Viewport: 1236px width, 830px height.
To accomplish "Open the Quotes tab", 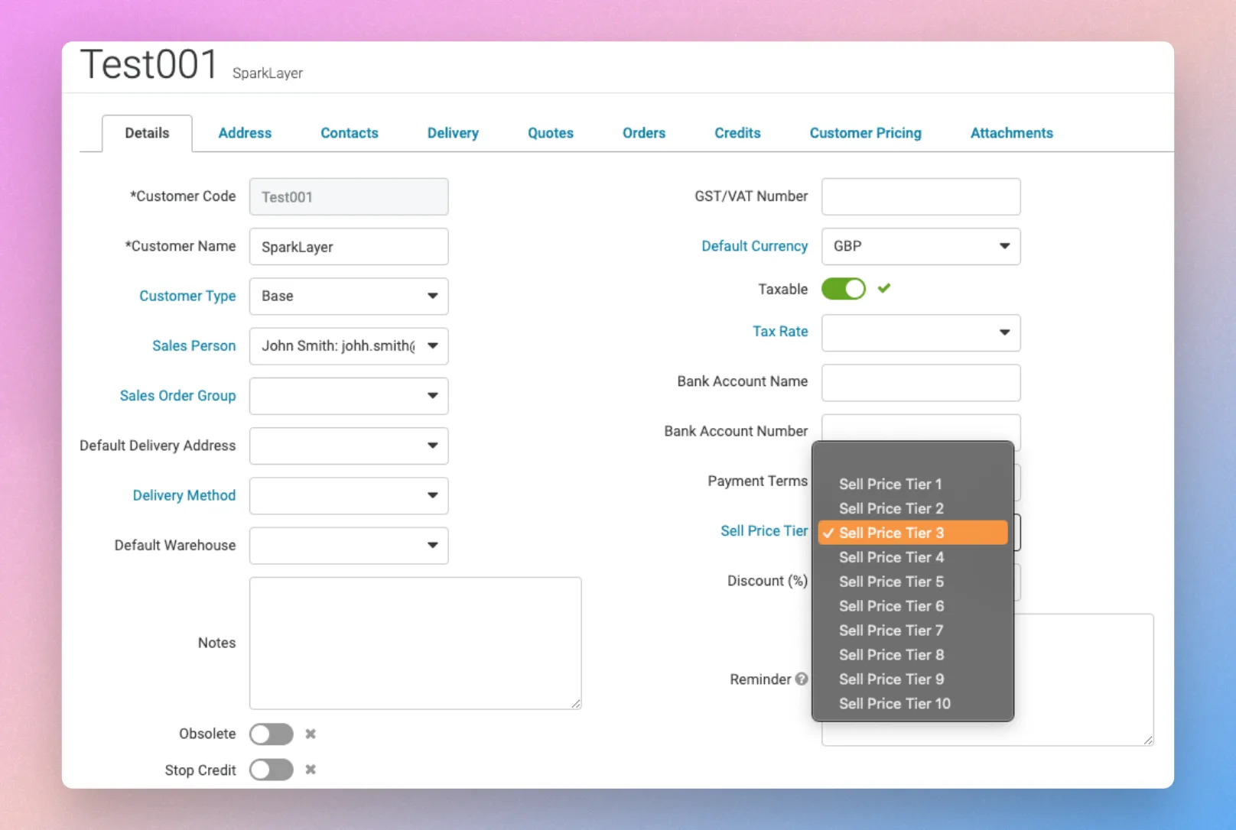I will pyautogui.click(x=551, y=133).
